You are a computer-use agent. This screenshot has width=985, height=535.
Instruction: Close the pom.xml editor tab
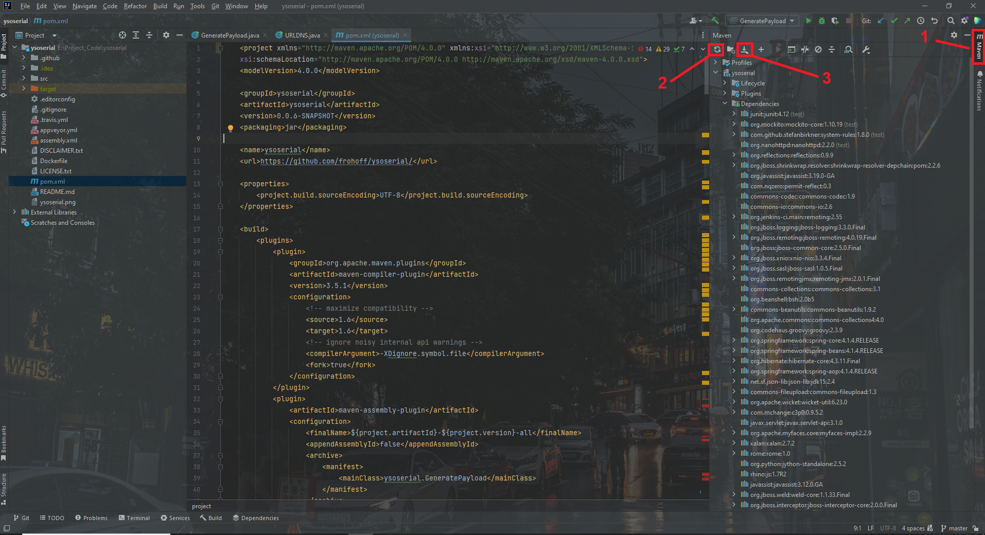(x=405, y=35)
